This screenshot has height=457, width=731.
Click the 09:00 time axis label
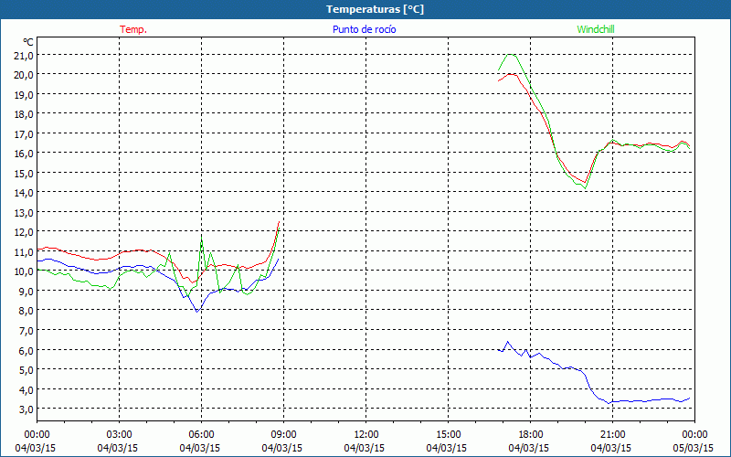point(283,435)
